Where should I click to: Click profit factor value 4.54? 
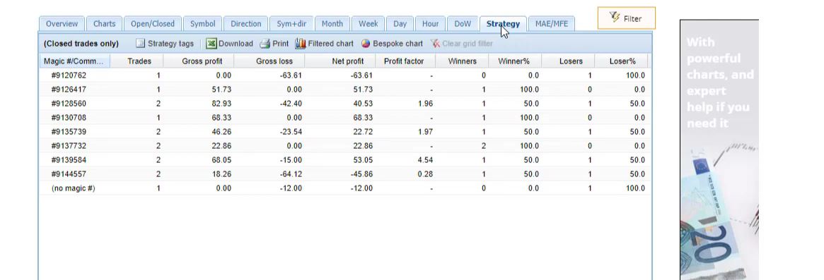tap(425, 160)
